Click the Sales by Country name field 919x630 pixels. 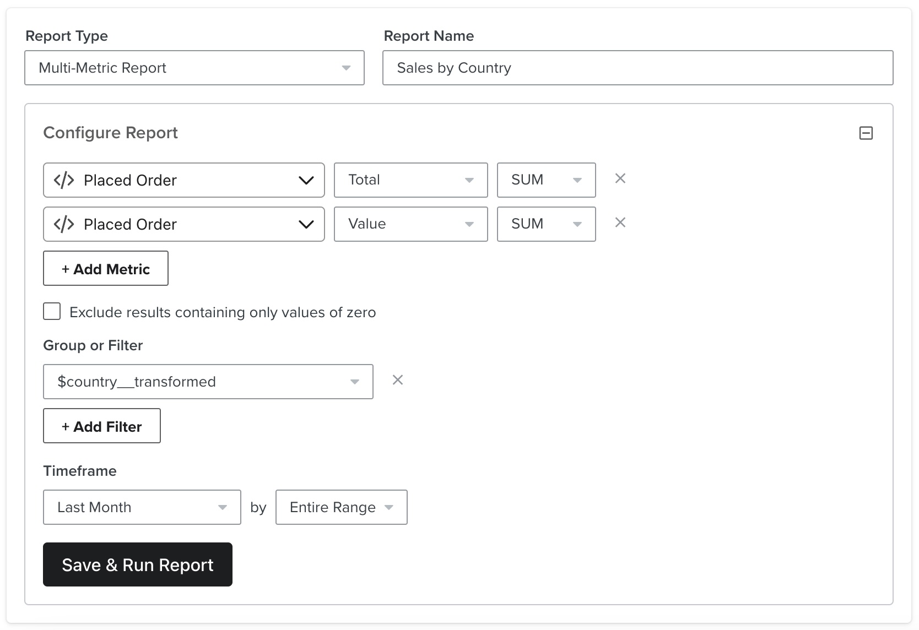coord(637,68)
